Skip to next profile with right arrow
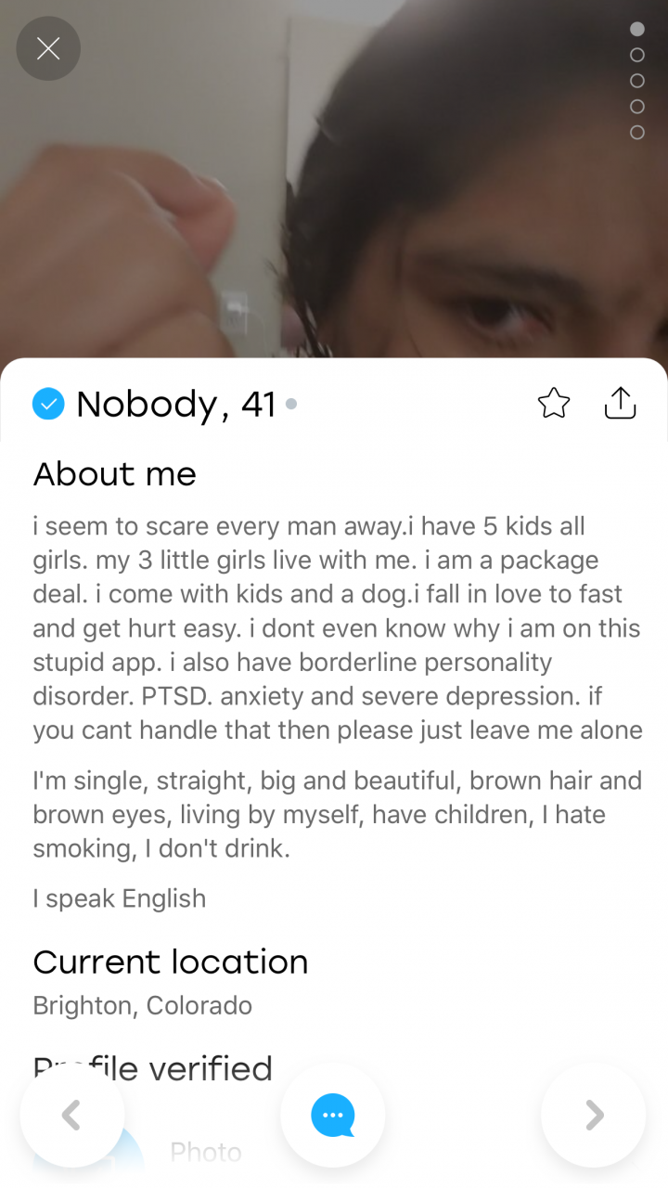This screenshot has width=668, height=1188. pyautogui.click(x=594, y=1115)
